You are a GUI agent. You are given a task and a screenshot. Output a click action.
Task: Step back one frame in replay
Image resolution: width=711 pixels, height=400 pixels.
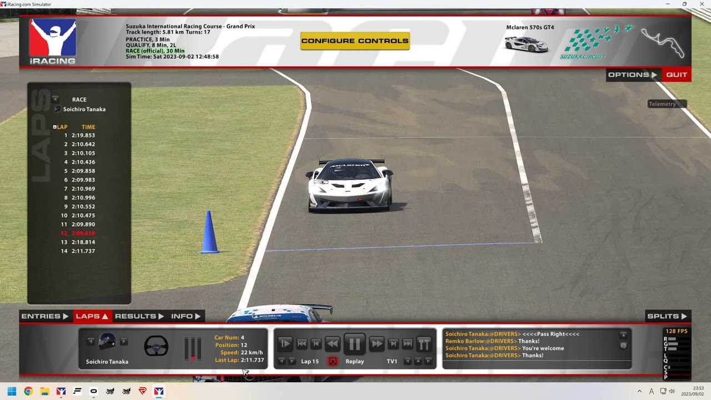316,343
